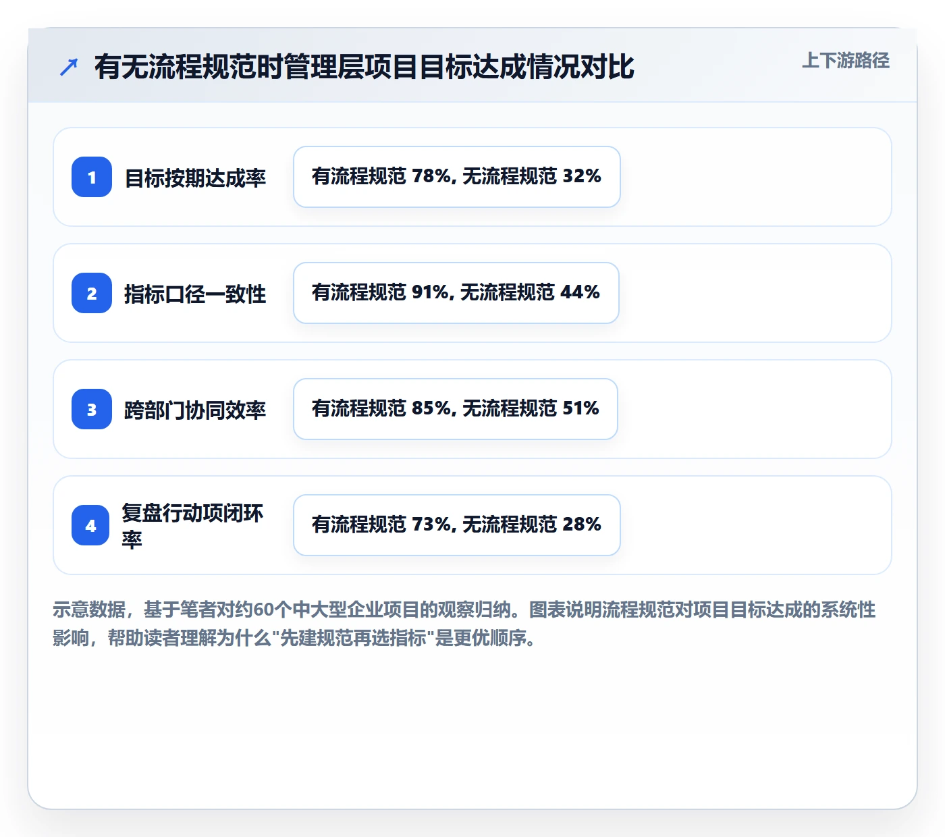
Task: Click the title 有无流程规范时管理层项目目标达成情况对比
Action: pos(364,67)
